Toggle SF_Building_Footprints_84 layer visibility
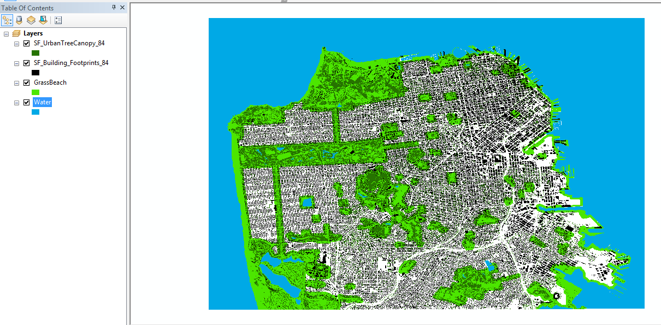Viewport: 661px width, 325px height. click(26, 62)
